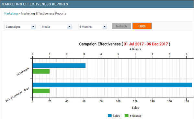This screenshot has height=119, width=194.
Task: Click the # Guests legend label
Action: tap(135, 116)
